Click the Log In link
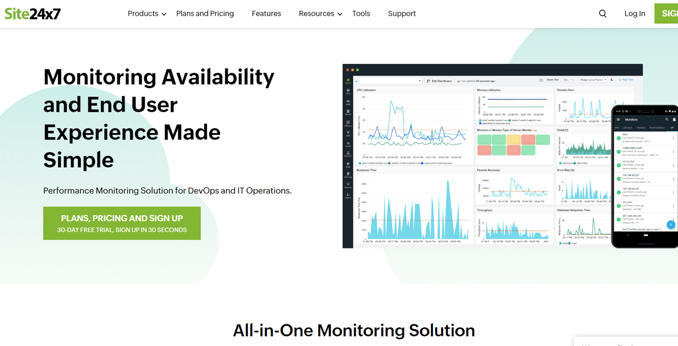Image resolution: width=678 pixels, height=346 pixels. pos(634,14)
